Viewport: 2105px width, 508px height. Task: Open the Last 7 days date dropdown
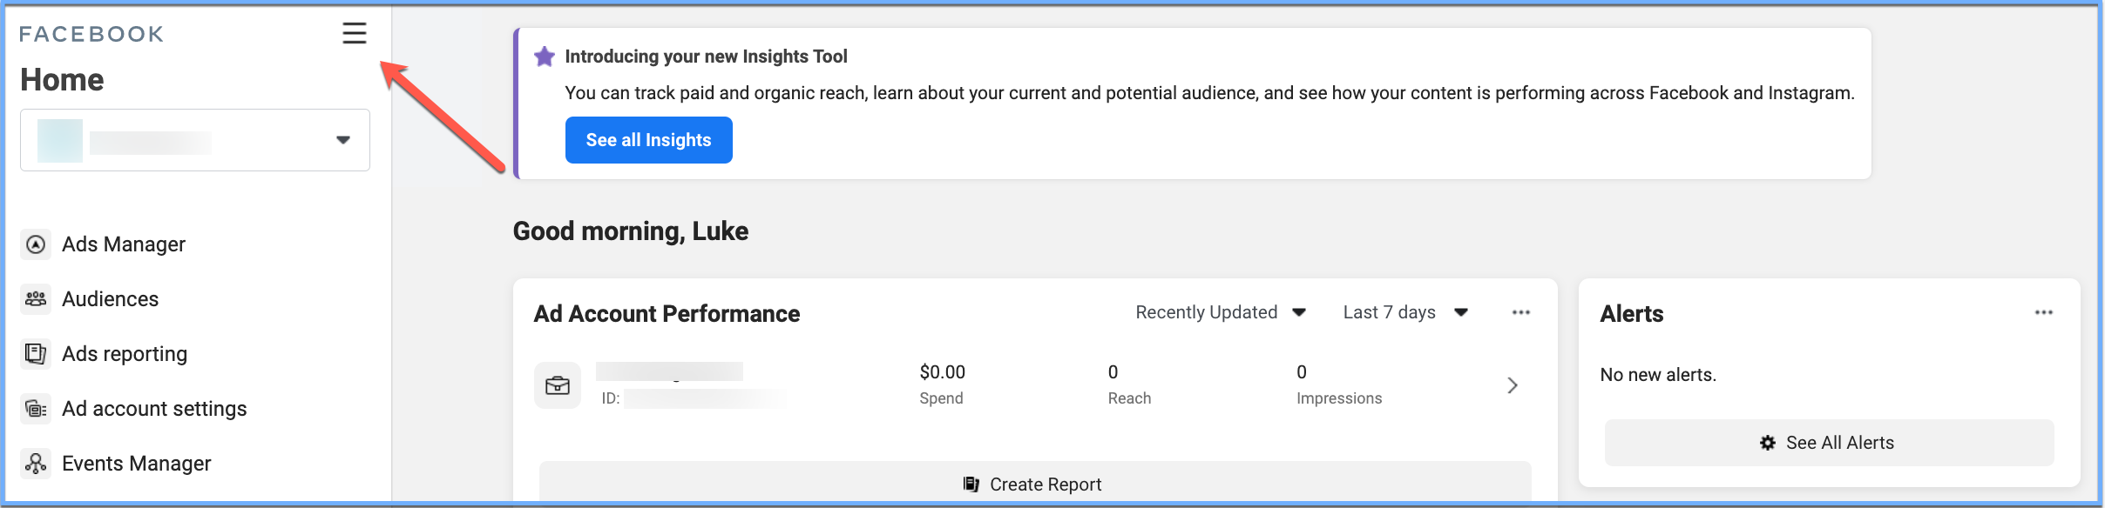click(x=1405, y=312)
